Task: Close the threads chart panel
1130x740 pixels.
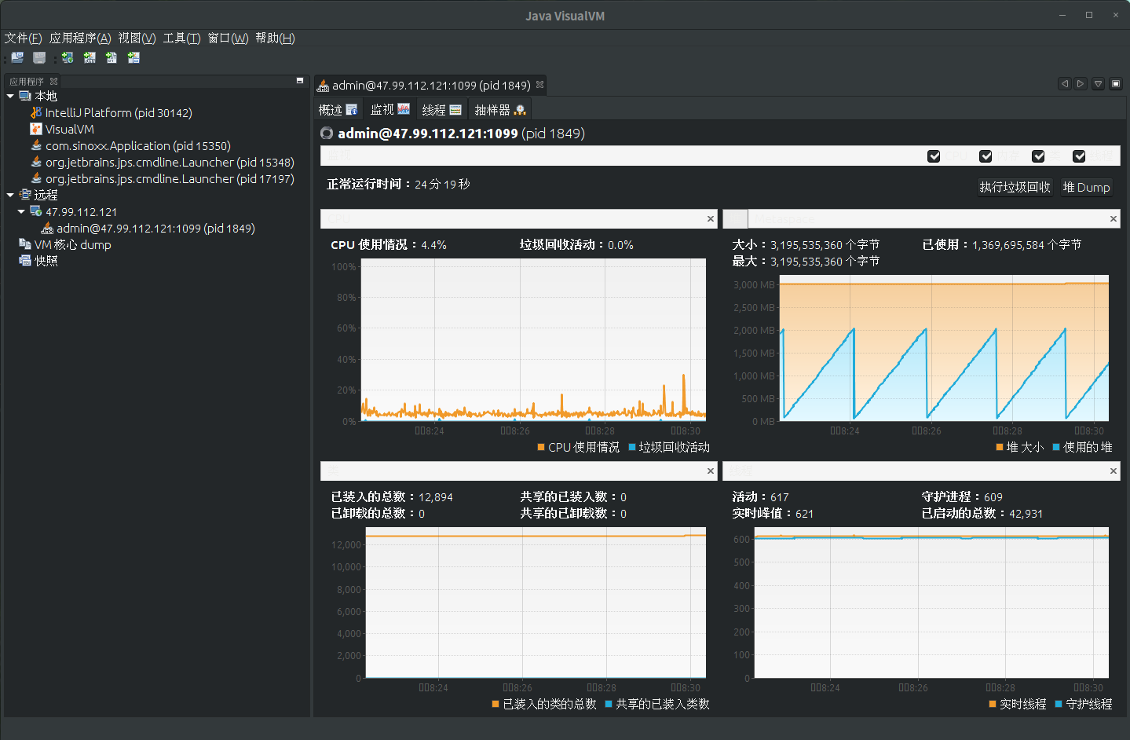Action: click(x=1114, y=471)
